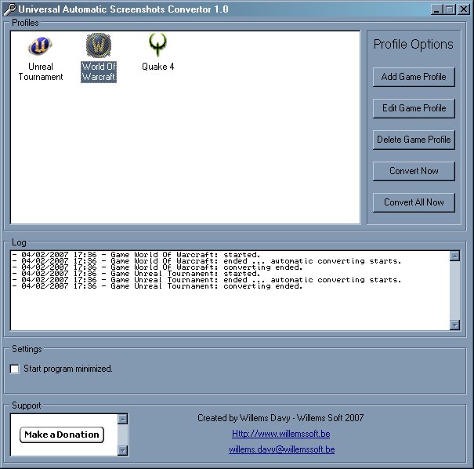This screenshot has width=474, height=469.
Task: Enable Start program minimized checkbox
Action: (15, 369)
